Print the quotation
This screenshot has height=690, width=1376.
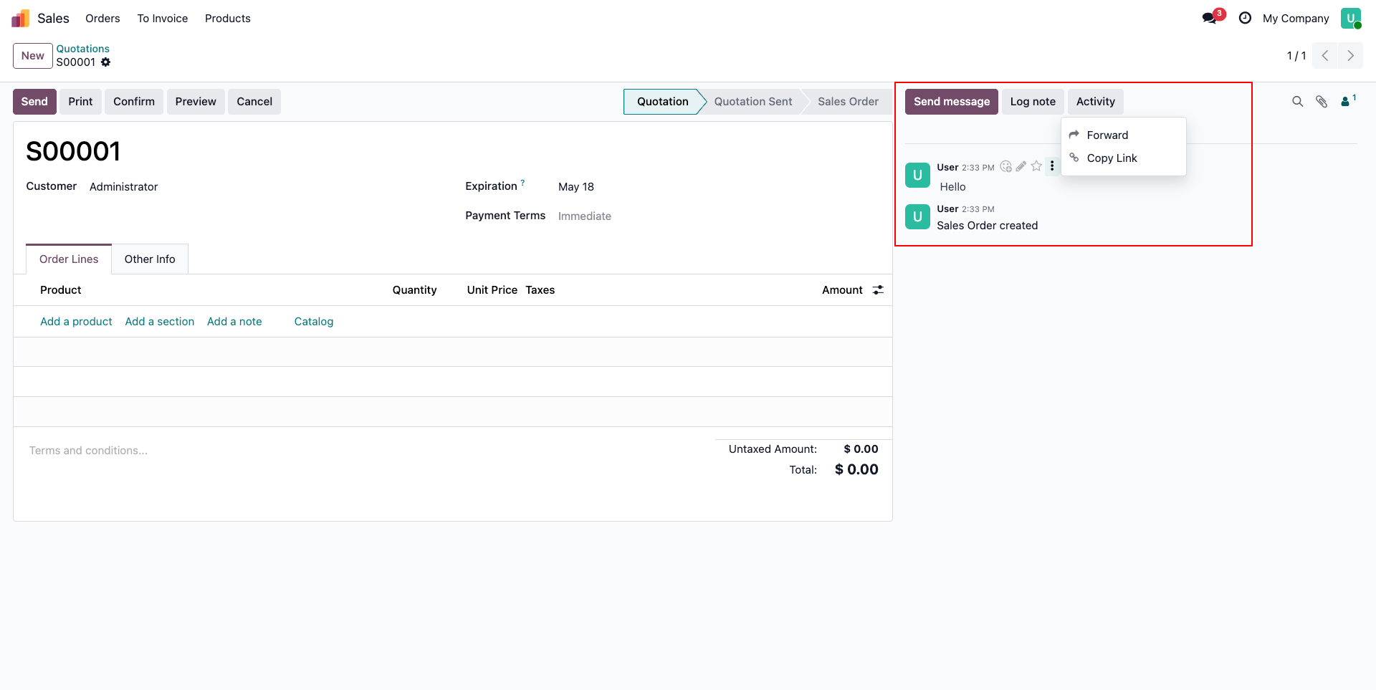pyautogui.click(x=80, y=102)
